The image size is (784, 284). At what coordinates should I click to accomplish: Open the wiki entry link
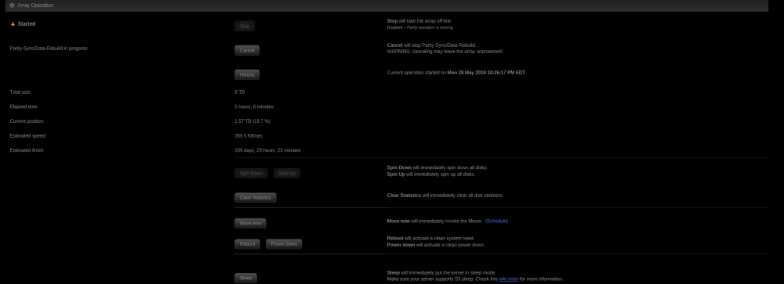click(509, 279)
